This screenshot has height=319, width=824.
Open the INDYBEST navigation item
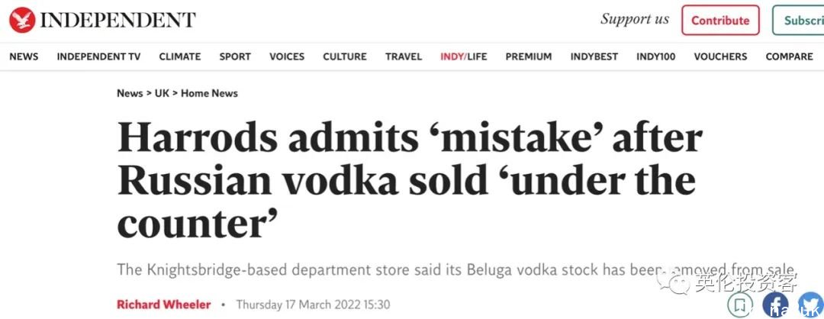tap(594, 56)
